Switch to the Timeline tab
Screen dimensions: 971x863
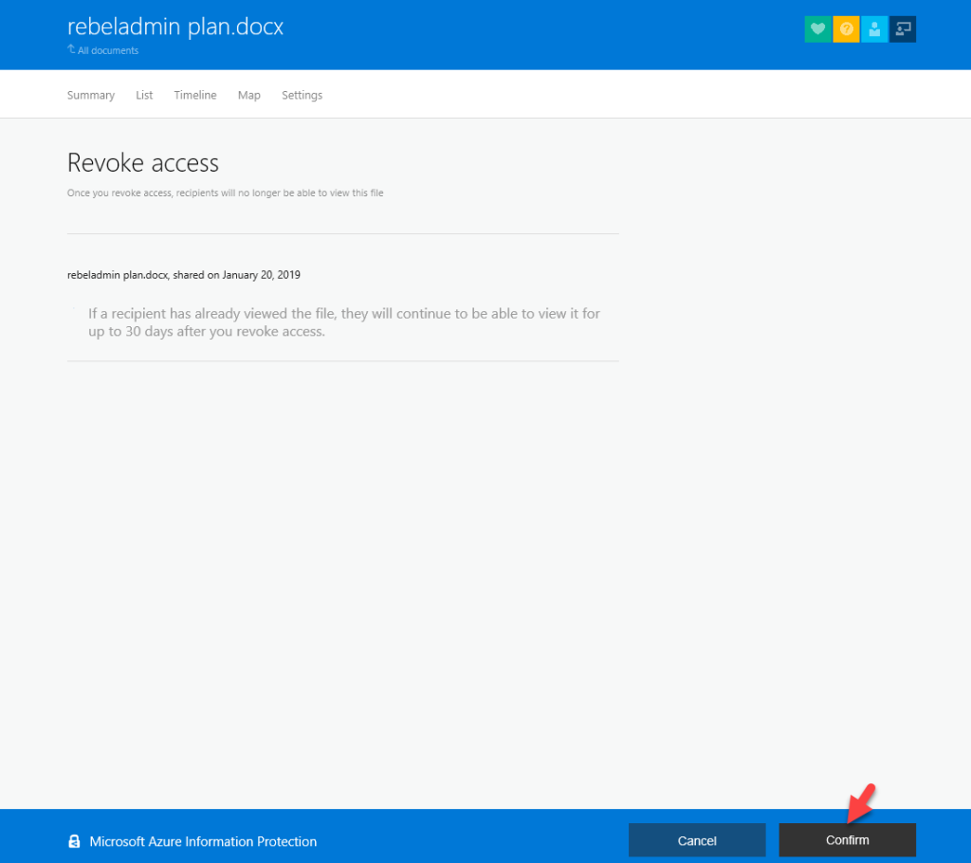(x=194, y=94)
